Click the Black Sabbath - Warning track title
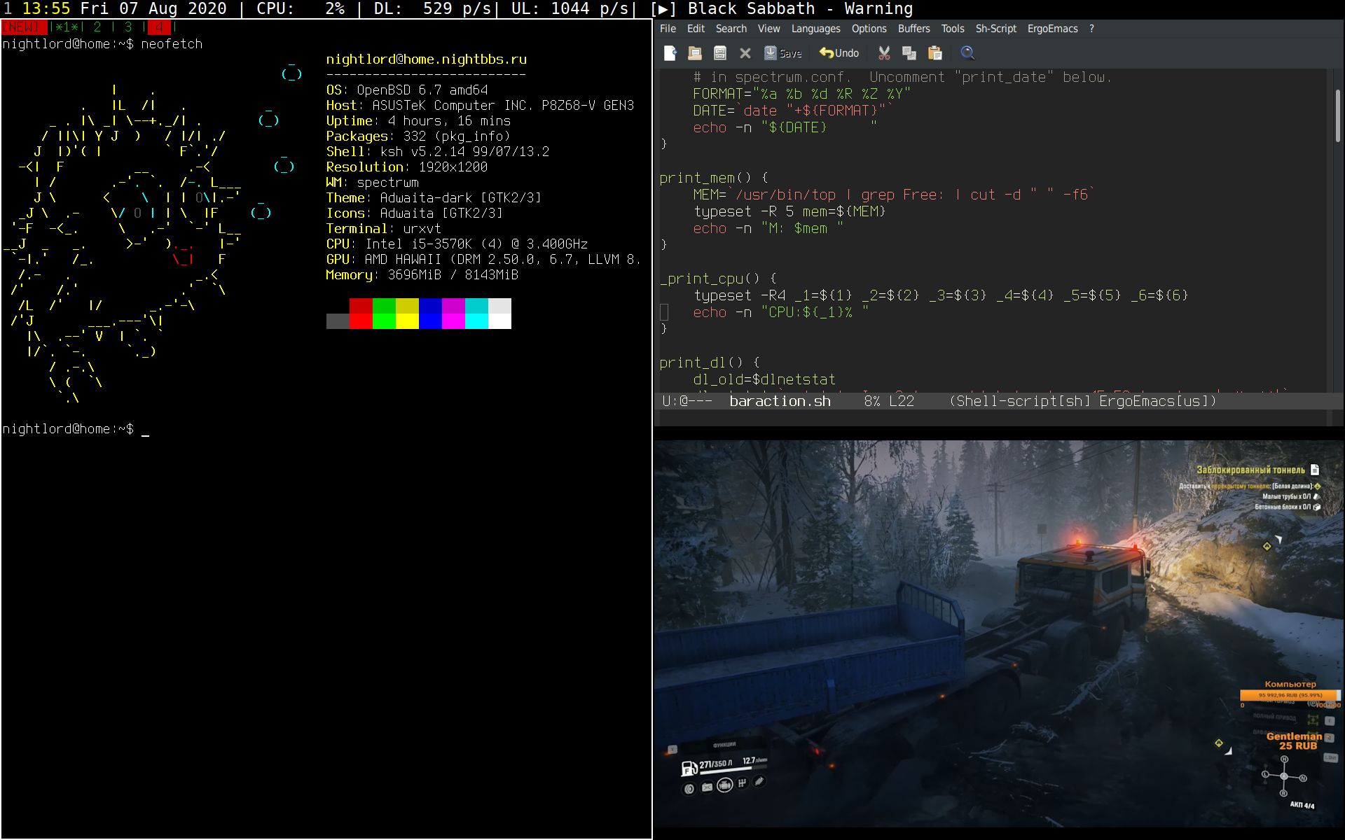Image resolution: width=1345 pixels, height=840 pixels. 800,9
